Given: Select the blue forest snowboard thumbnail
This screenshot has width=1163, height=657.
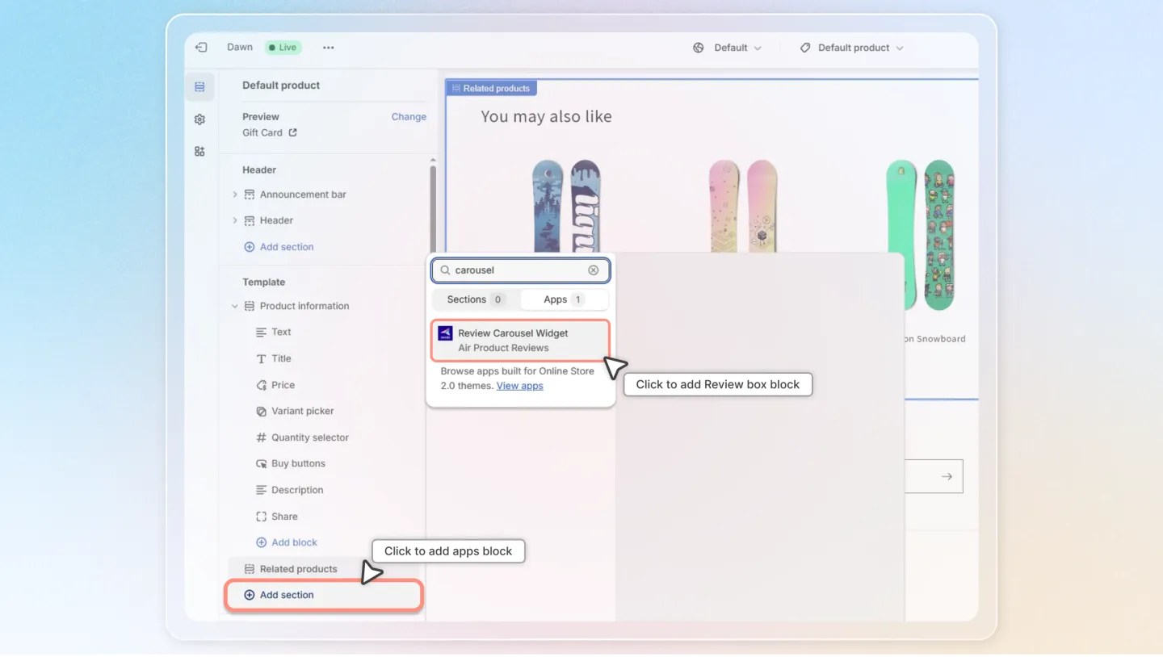Looking at the screenshot, I should click(x=566, y=207).
